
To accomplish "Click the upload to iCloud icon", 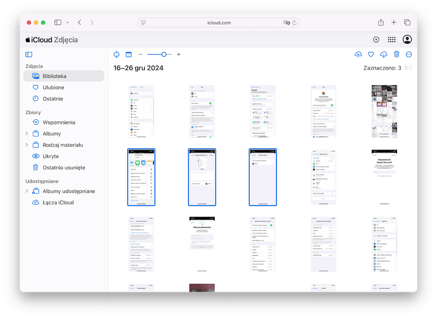I will [358, 55].
